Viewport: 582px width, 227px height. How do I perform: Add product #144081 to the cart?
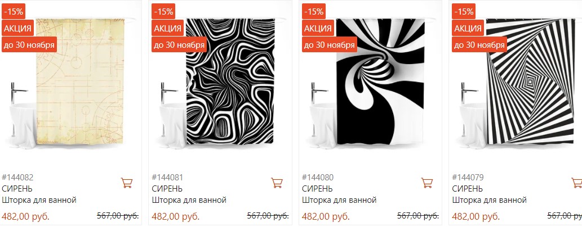(x=277, y=183)
